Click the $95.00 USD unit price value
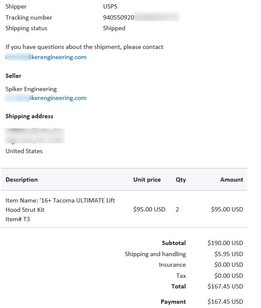The image size is (261, 308). [x=149, y=209]
